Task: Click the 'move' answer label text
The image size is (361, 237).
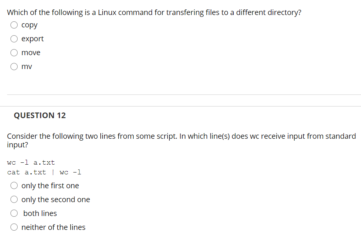Action: click(31, 53)
